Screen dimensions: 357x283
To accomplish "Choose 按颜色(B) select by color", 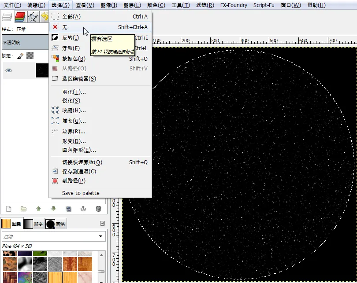I will [x=100, y=59].
